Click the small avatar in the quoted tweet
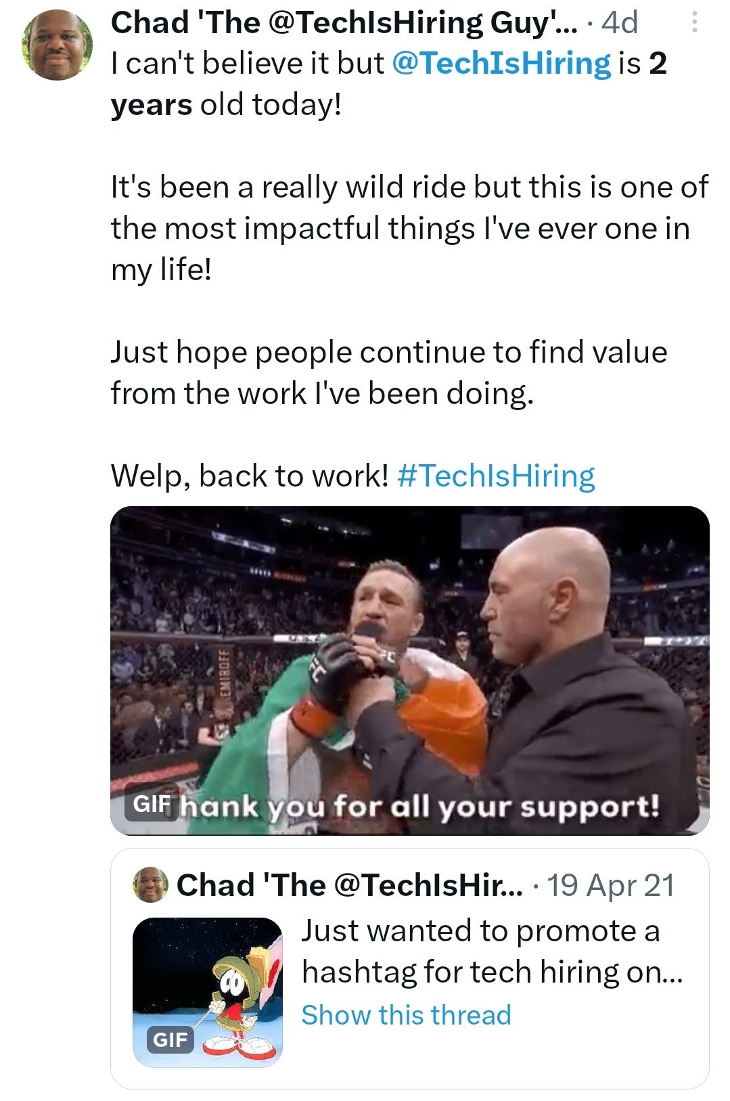This screenshot has height=1101, width=730. click(150, 883)
